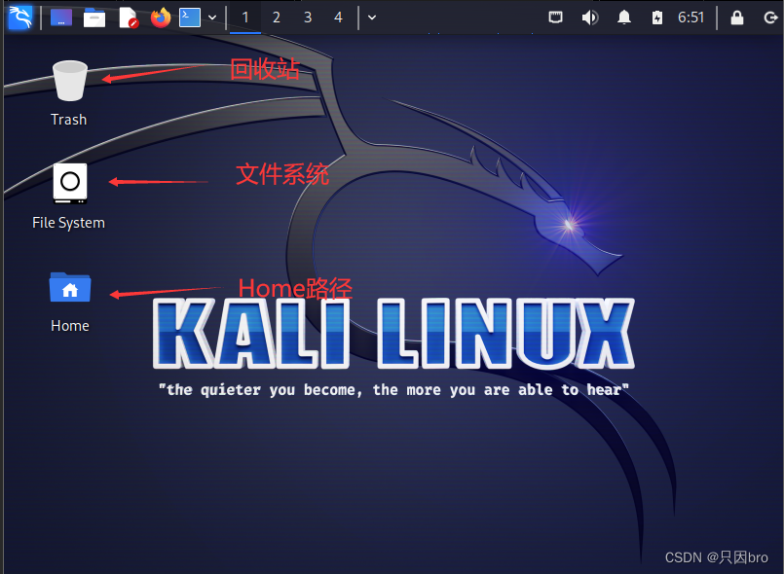This screenshot has height=574, width=784.
Task: Switch to workspace 4
Action: coord(339,18)
